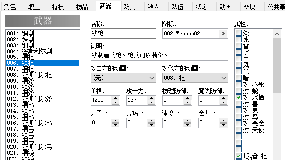Raise 物理防御 using the up arrow
This screenshot has width=285, height=160.
pyautogui.click(x=188, y=98)
